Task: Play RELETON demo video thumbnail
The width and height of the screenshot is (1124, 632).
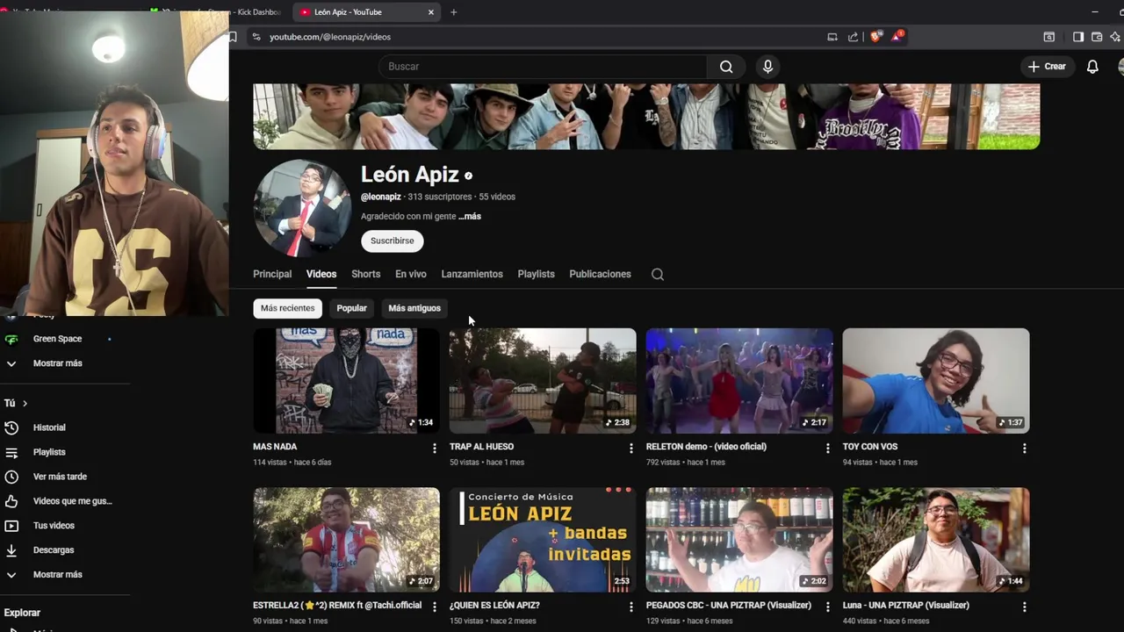Action: point(739,381)
